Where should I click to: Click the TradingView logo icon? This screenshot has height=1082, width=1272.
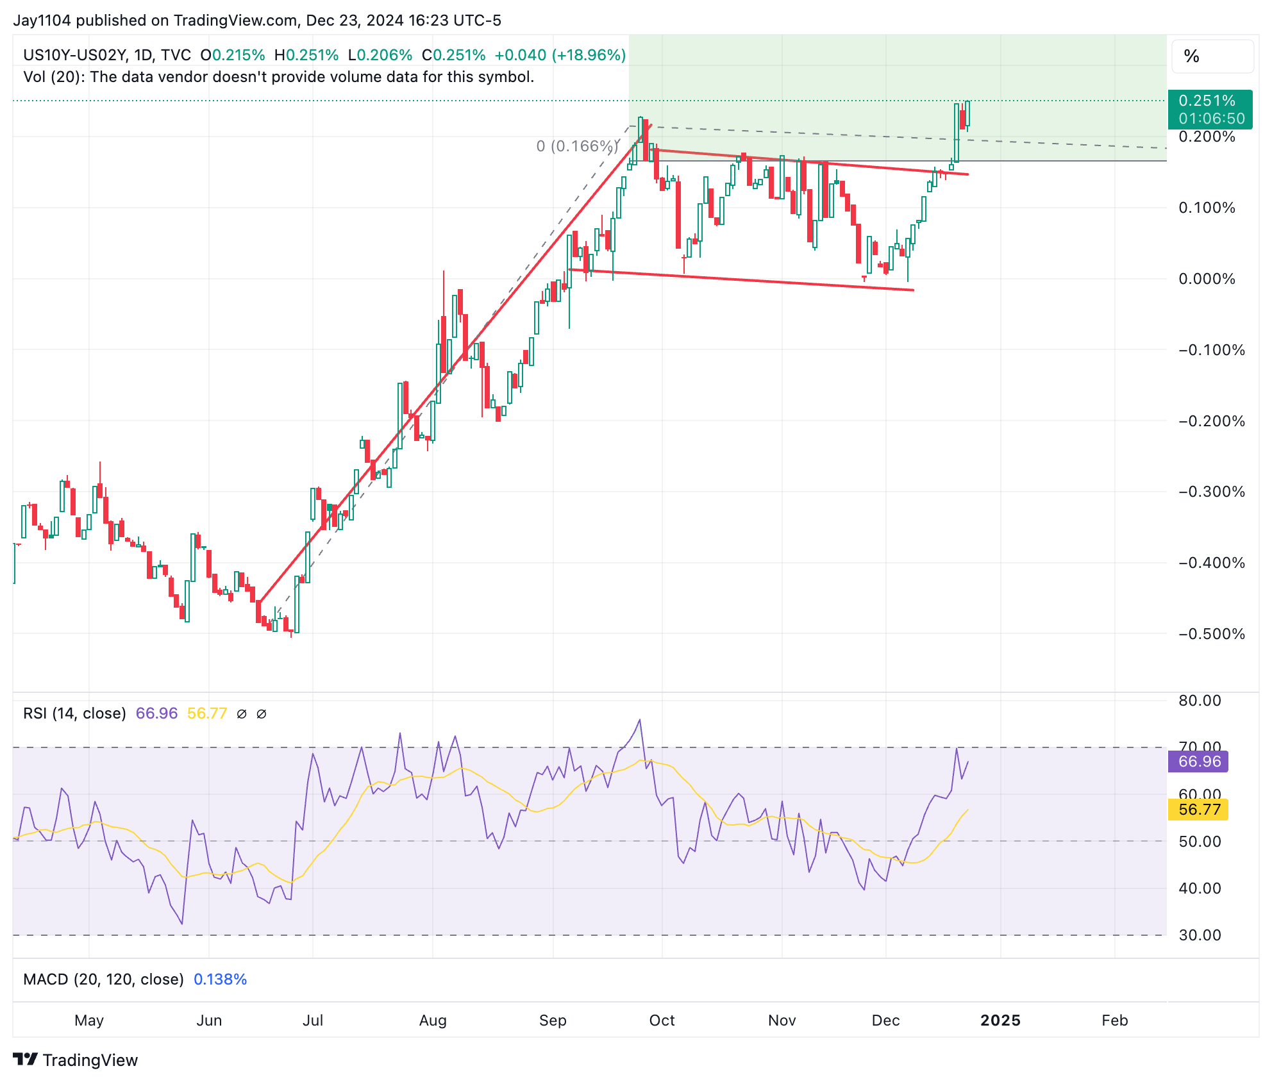26,1059
